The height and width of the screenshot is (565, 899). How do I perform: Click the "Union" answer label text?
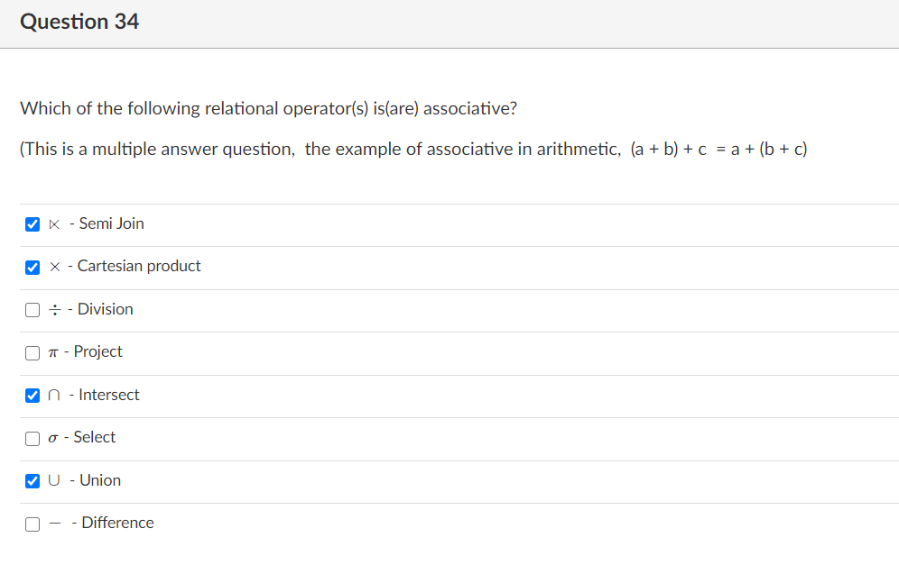click(x=99, y=480)
